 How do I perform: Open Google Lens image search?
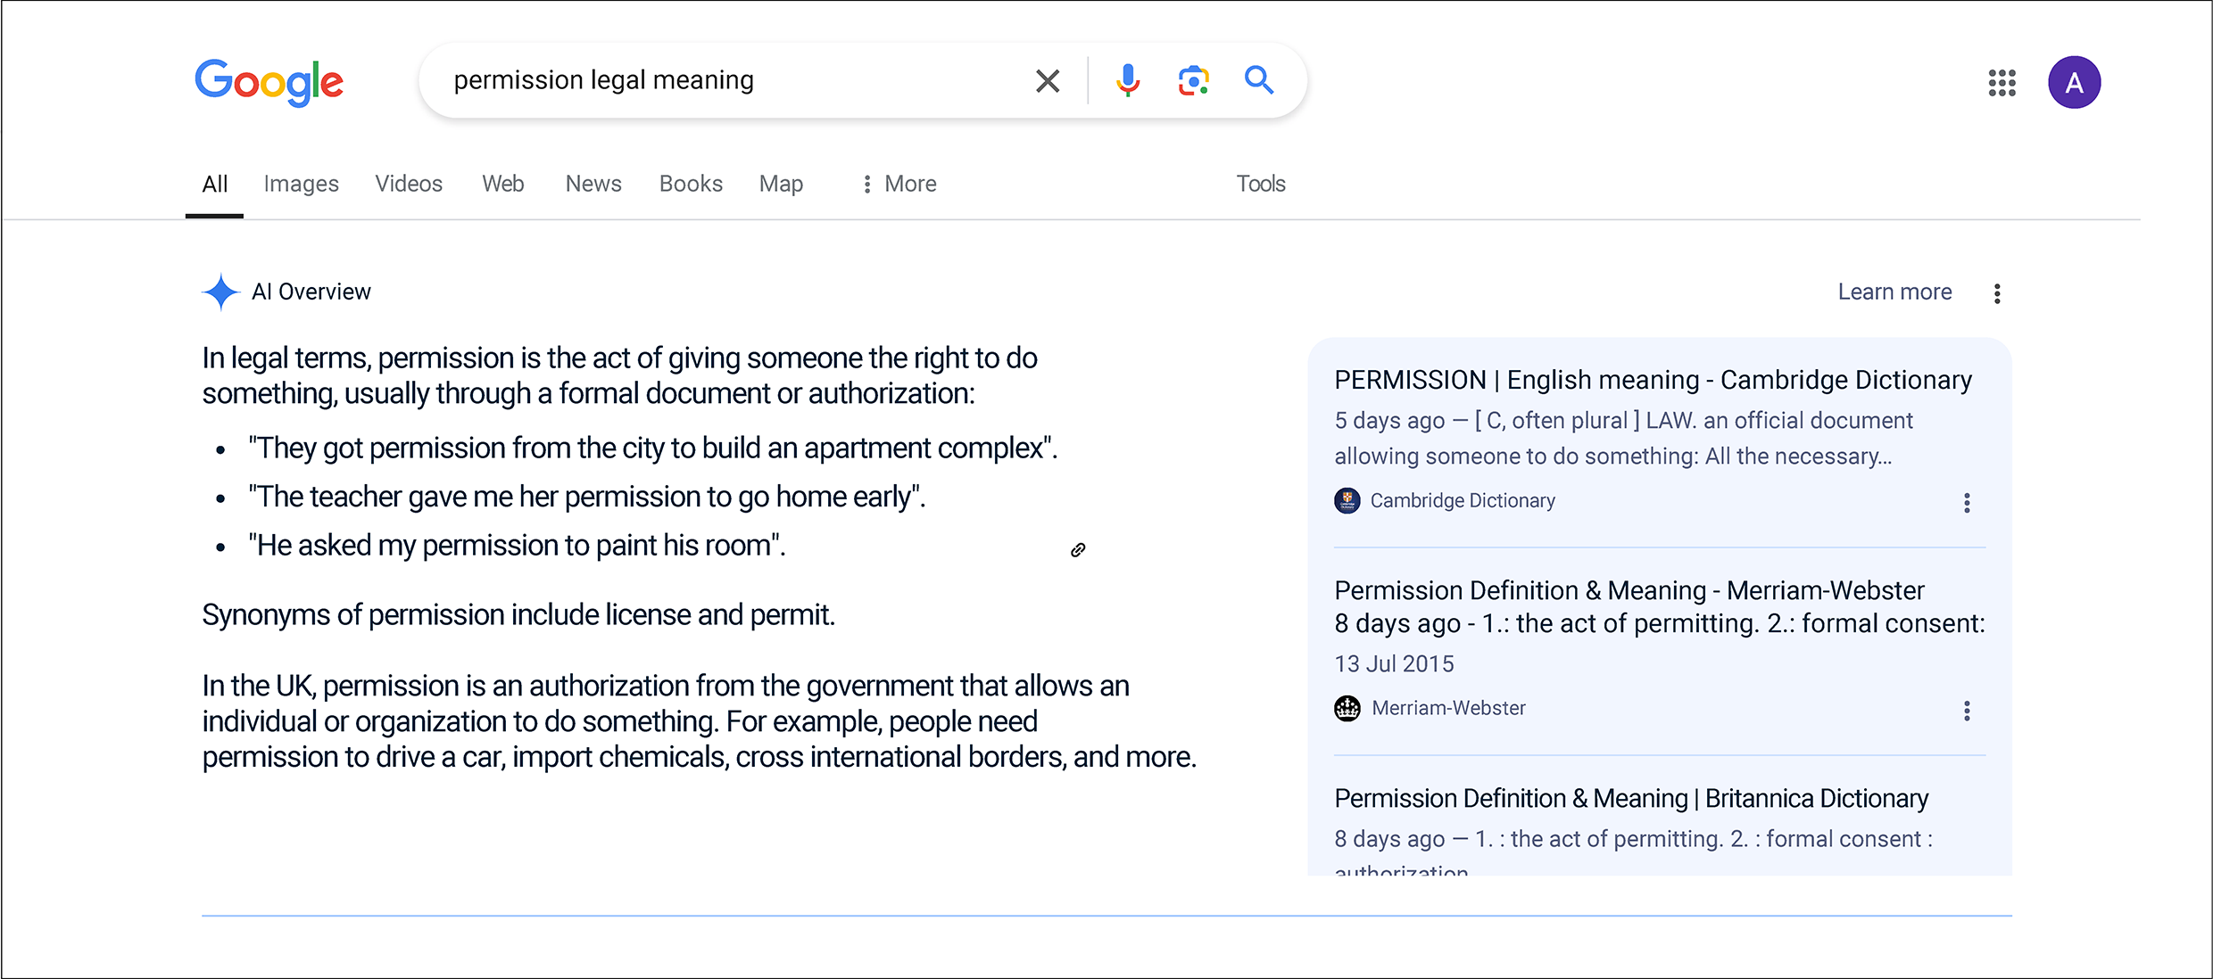click(x=1193, y=80)
